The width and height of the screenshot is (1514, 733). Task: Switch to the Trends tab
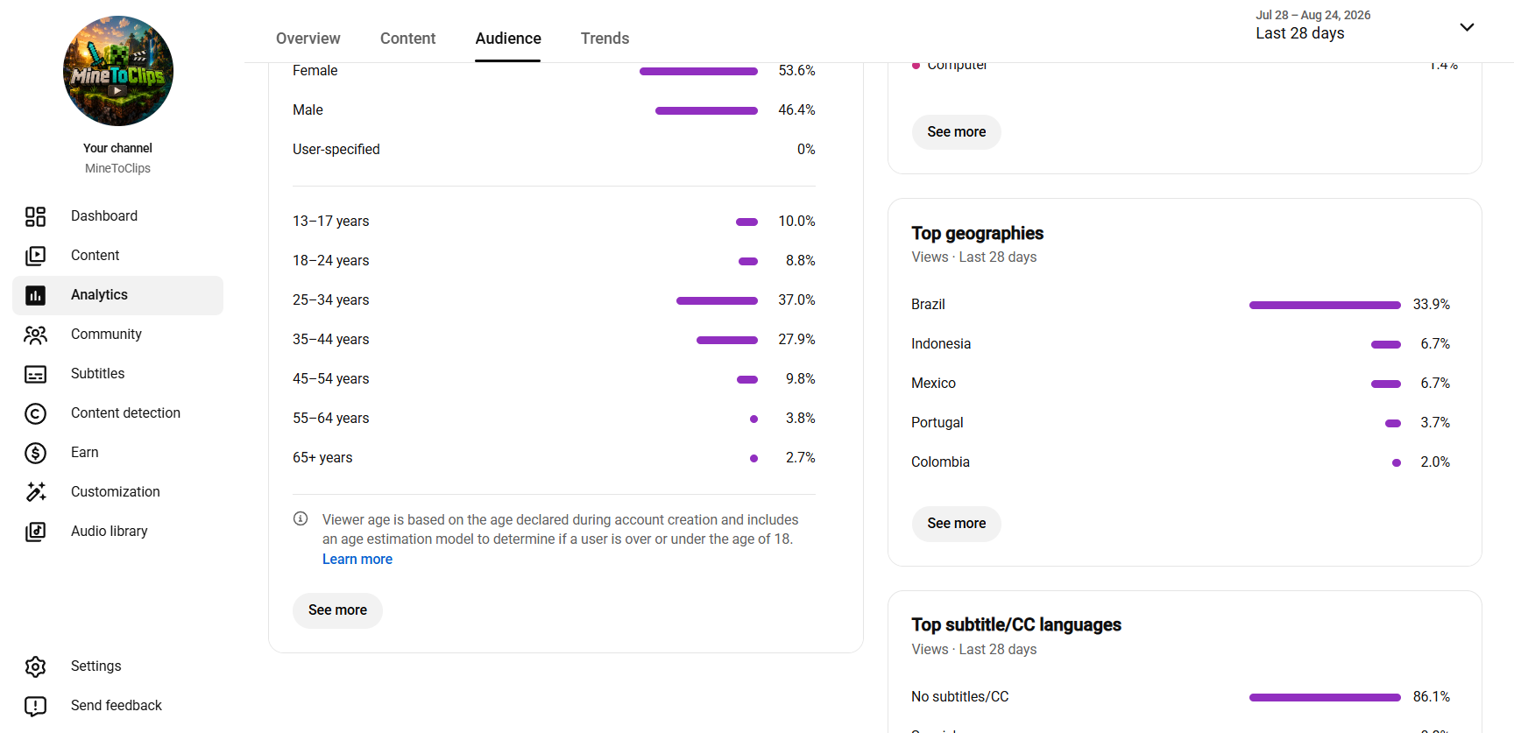(x=605, y=39)
